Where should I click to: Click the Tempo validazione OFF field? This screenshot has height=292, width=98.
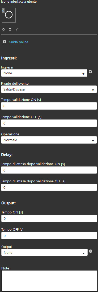49,123
